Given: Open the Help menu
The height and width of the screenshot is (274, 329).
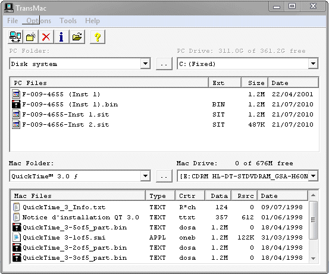Looking at the screenshot, I should tap(92, 21).
